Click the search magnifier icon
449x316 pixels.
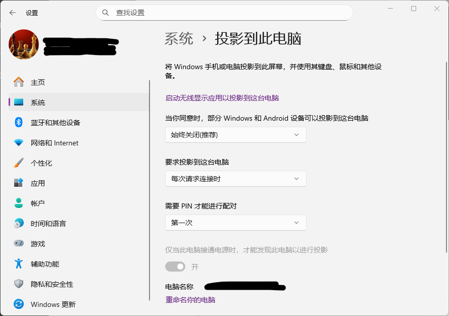(106, 13)
